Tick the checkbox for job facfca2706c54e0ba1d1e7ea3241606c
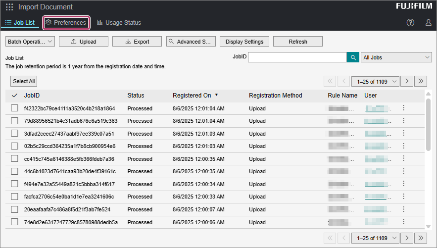The image size is (437, 248). pos(14,197)
